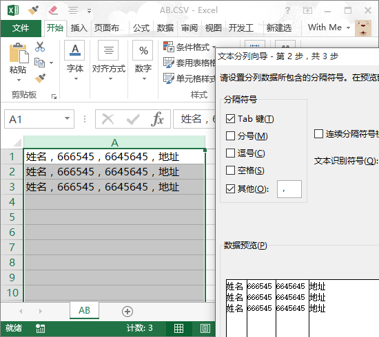Viewport: 379px width, 337px height.
Task: Click the help question mark icon
Action: point(287,10)
